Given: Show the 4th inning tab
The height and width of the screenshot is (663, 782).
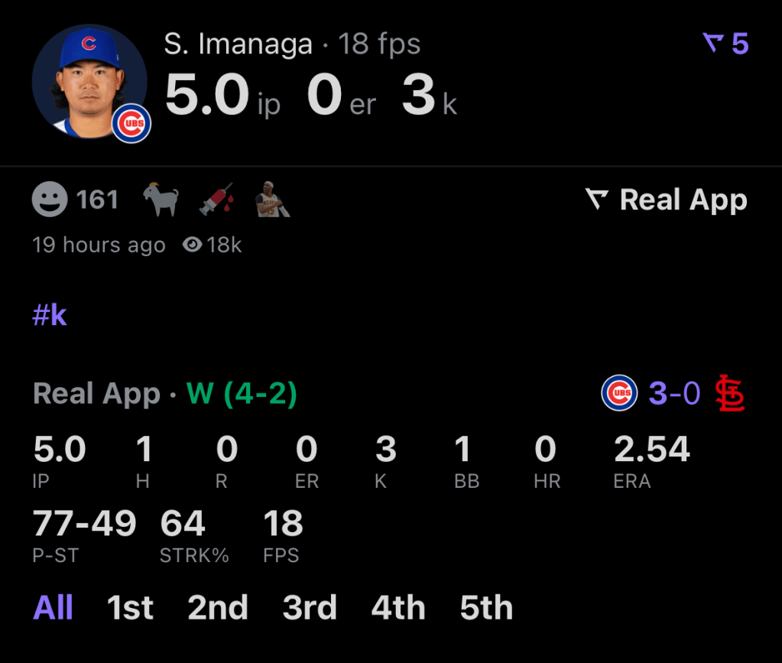Looking at the screenshot, I should point(398,608).
